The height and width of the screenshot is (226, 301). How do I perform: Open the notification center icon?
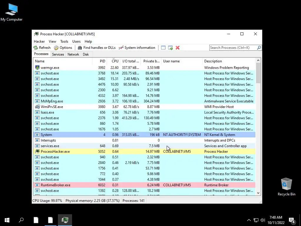(x=292, y=220)
